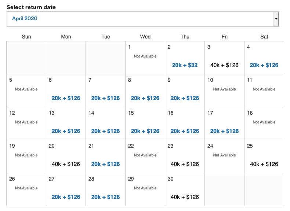Select April 14 award fare
Viewport: 290px width, 211px height.
click(105, 131)
